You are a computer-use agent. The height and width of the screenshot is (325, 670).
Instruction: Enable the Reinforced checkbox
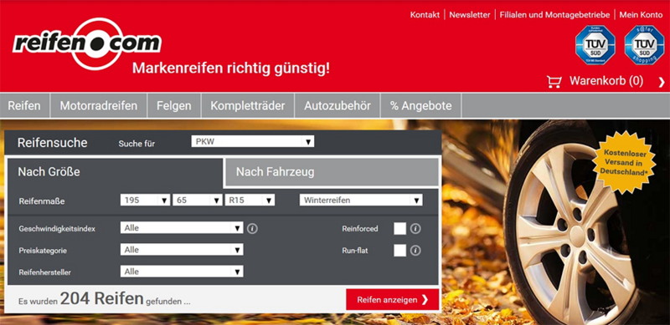click(x=400, y=229)
